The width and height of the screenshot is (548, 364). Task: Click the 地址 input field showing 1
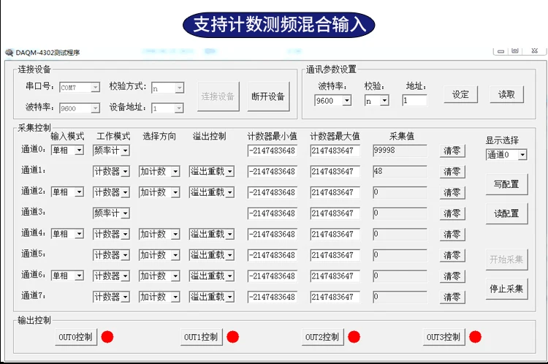pos(414,101)
